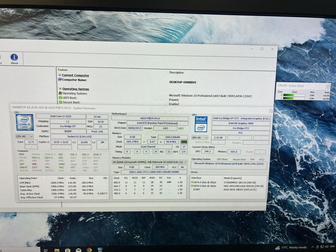
Task: Click the Windows flag icon beside Operating System row
Action: click(61, 93)
